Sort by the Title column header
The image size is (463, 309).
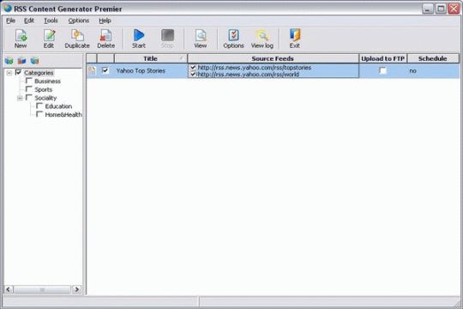151,58
